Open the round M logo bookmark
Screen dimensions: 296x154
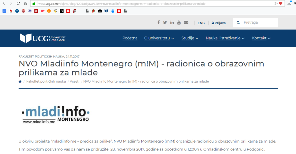click(x=30, y=11)
